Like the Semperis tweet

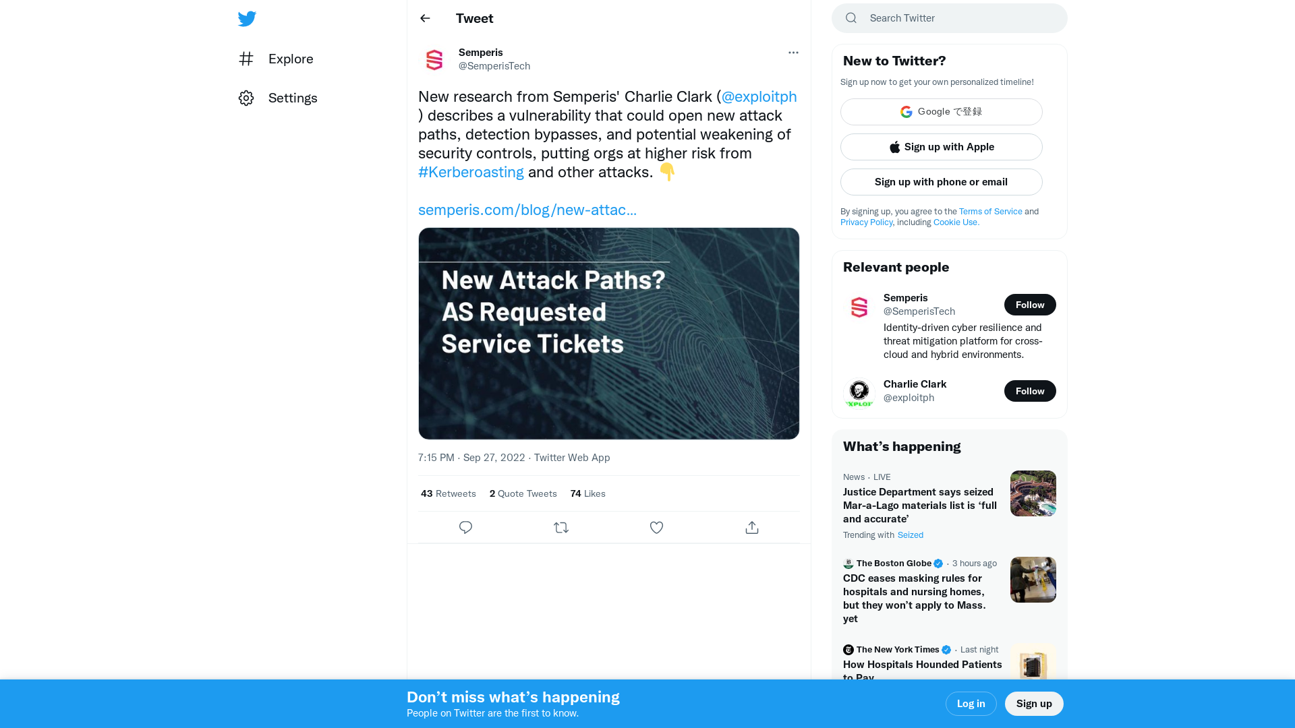click(656, 527)
